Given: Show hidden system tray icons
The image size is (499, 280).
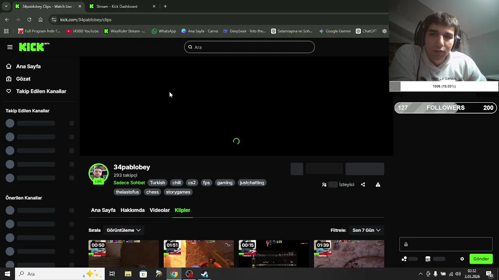Looking at the screenshot, I should 421,274.
